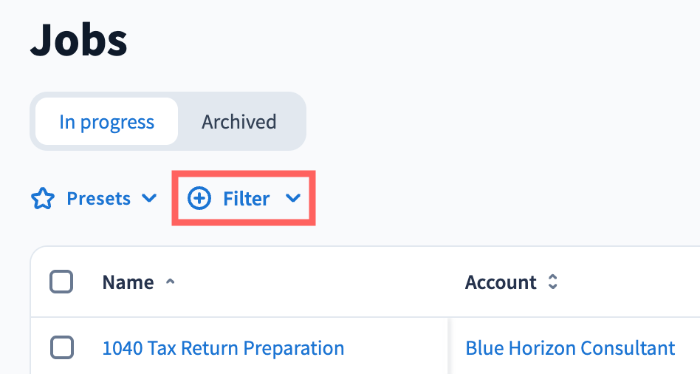
Task: Click the Presets text label
Action: click(x=98, y=198)
